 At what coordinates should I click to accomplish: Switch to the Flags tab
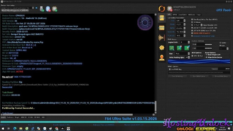(x=199, y=15)
